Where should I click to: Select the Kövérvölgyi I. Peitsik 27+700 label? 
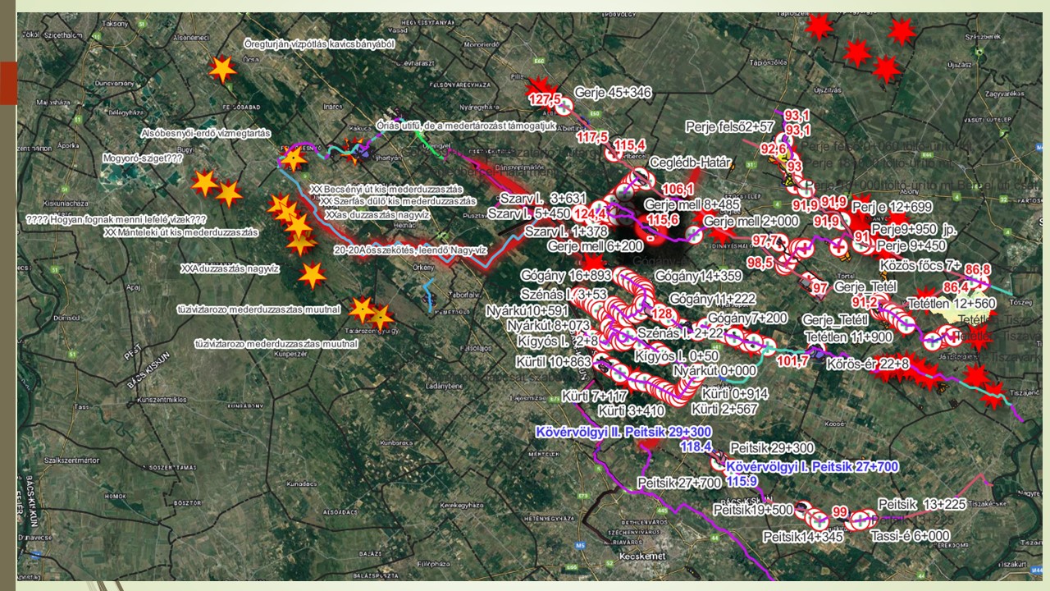click(x=812, y=466)
